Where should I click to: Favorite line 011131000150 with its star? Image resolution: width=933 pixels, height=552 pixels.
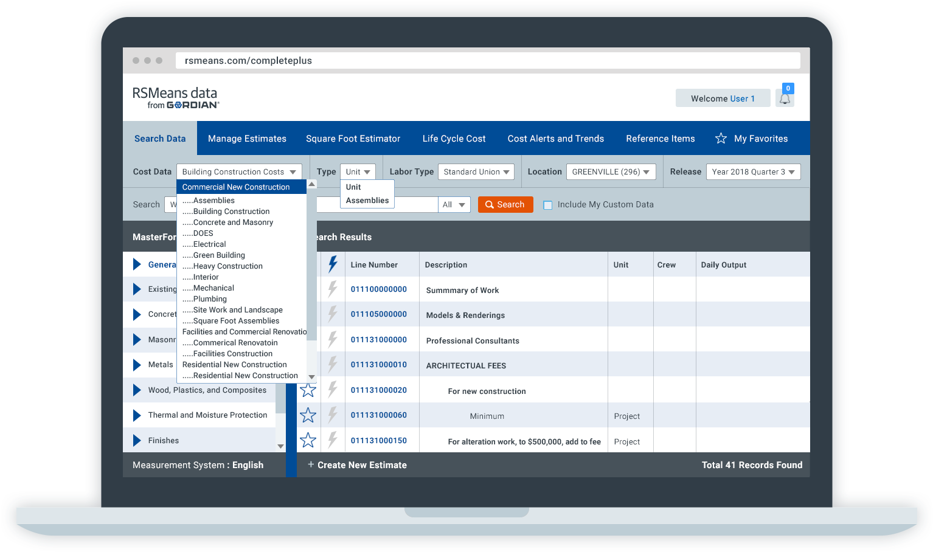tap(308, 440)
